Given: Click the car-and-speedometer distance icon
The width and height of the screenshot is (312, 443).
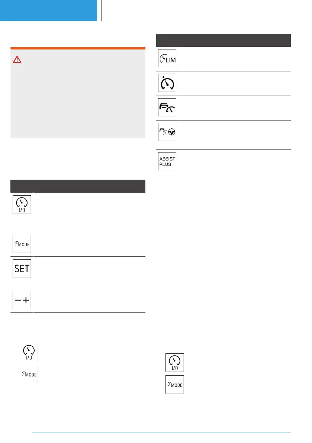Looking at the screenshot, I should pyautogui.click(x=167, y=107).
